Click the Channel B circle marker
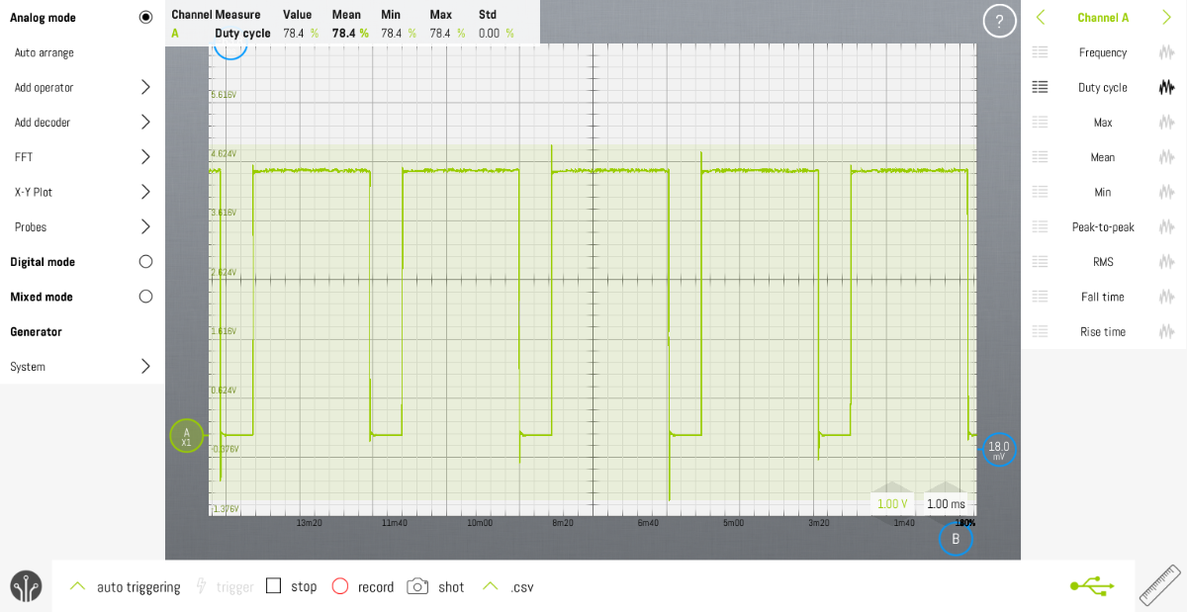 [956, 539]
